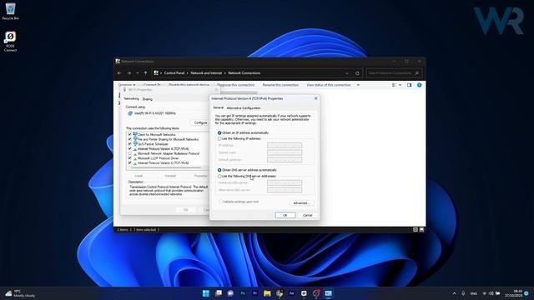This screenshot has width=534, height=300.
Task: Open Sharing tab in Wi-Fi Properties
Action: [x=147, y=99]
